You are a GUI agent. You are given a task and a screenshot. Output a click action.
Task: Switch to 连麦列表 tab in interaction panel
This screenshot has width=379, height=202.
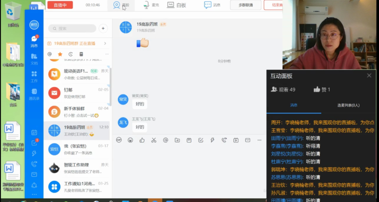click(348, 105)
